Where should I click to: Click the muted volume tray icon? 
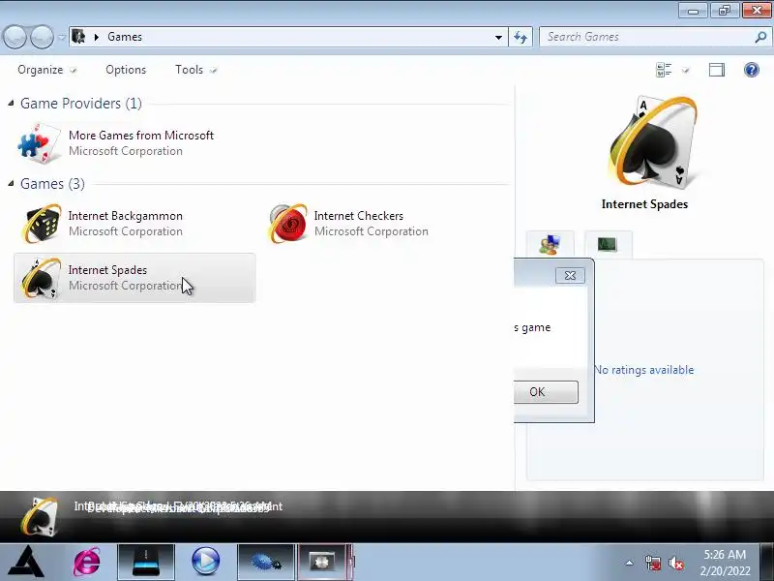(675, 563)
